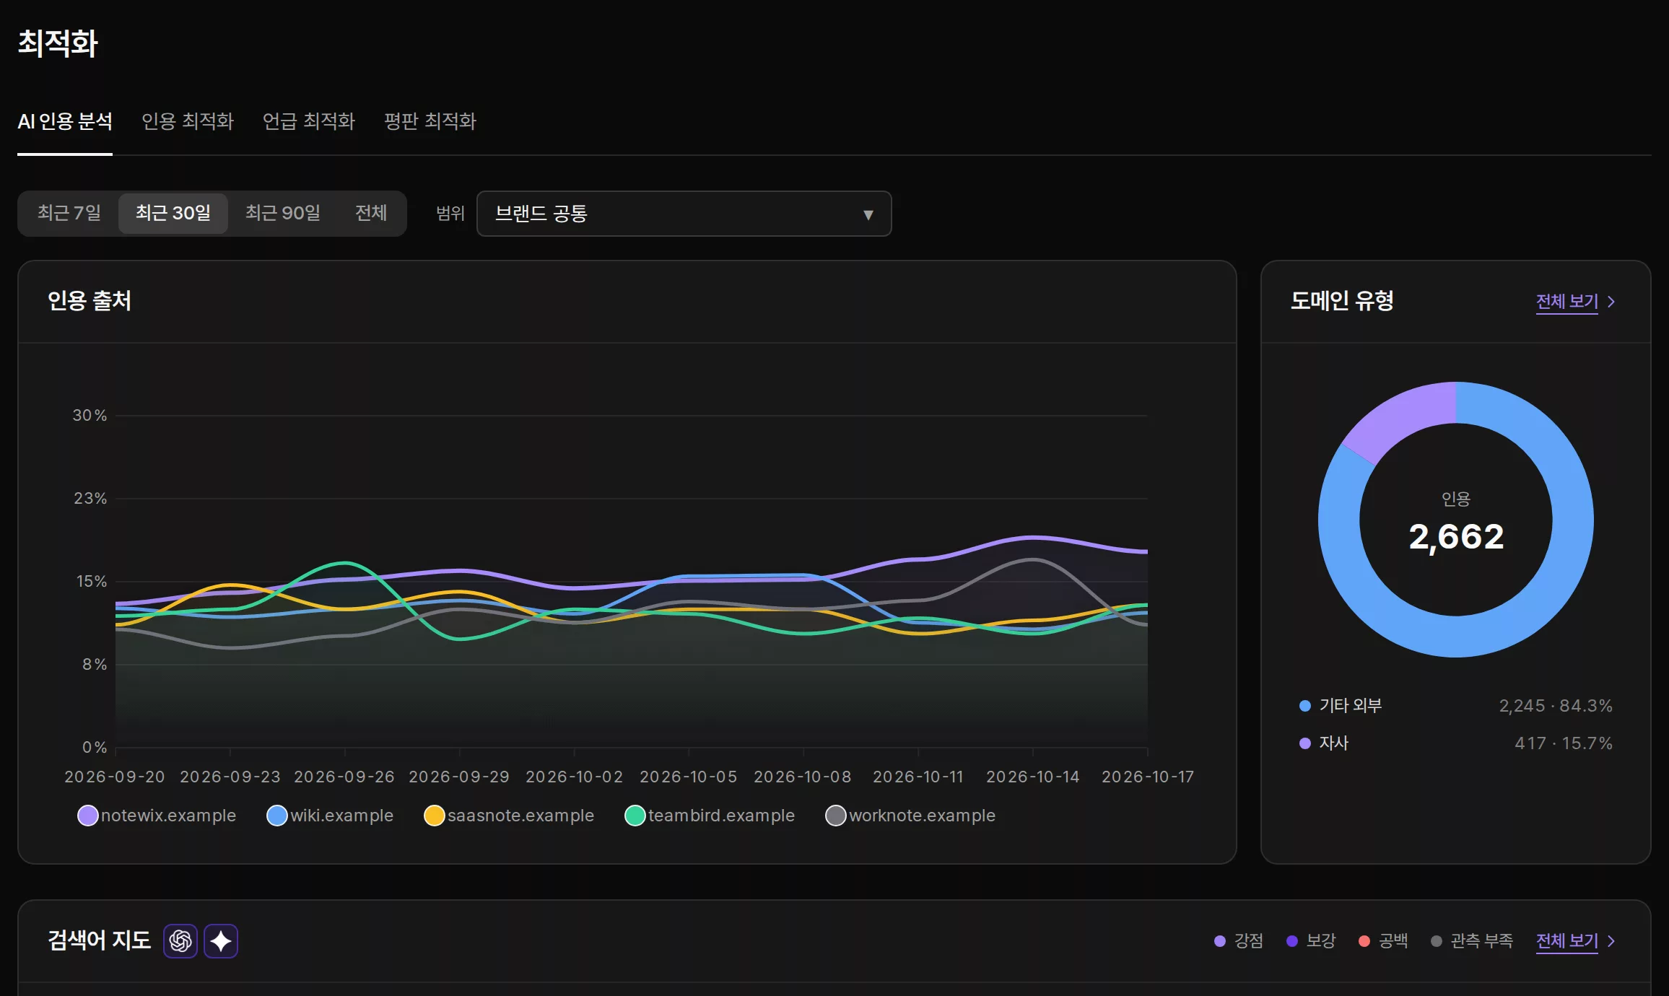This screenshot has height=996, width=1669.
Task: Toggle notewix.example legend series
Action: pyautogui.click(x=157, y=816)
